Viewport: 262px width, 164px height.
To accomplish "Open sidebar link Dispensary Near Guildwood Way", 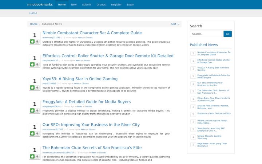I will point(214,113).
